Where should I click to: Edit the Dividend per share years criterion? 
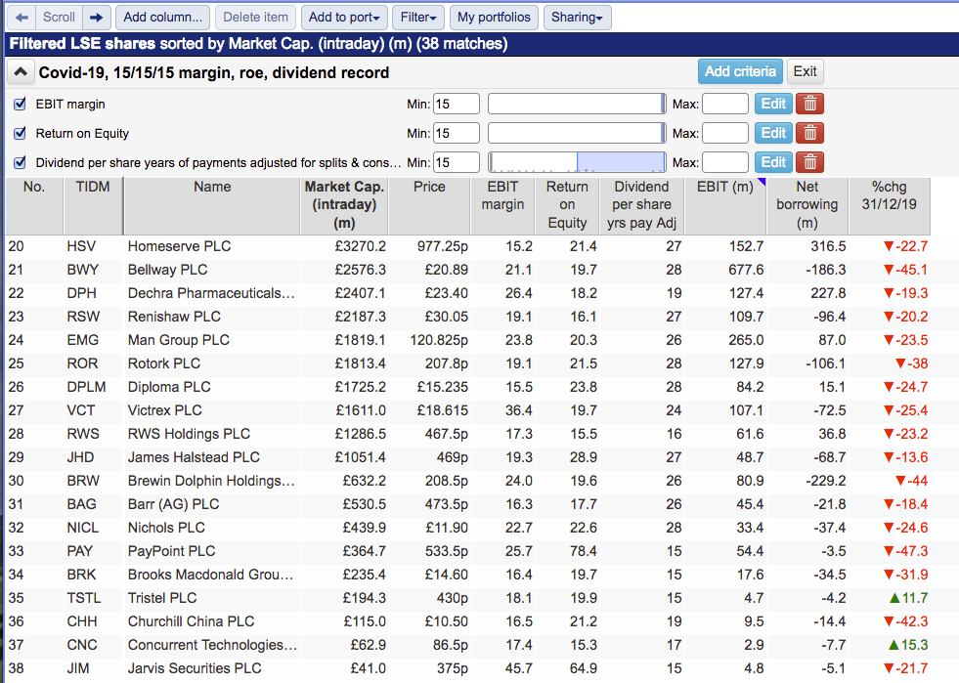click(x=773, y=162)
